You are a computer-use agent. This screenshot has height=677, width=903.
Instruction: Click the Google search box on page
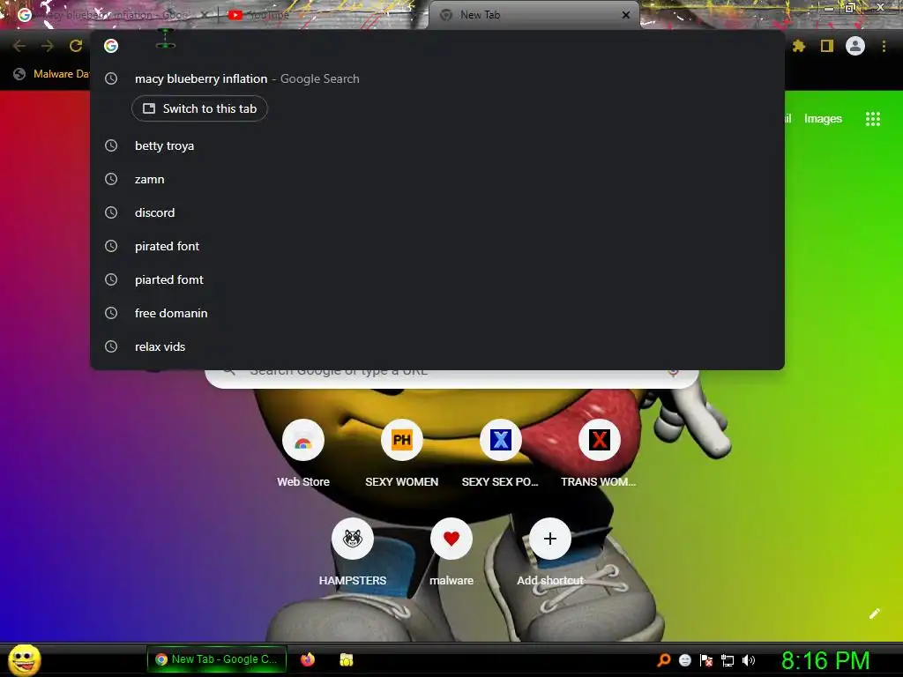[x=452, y=377]
